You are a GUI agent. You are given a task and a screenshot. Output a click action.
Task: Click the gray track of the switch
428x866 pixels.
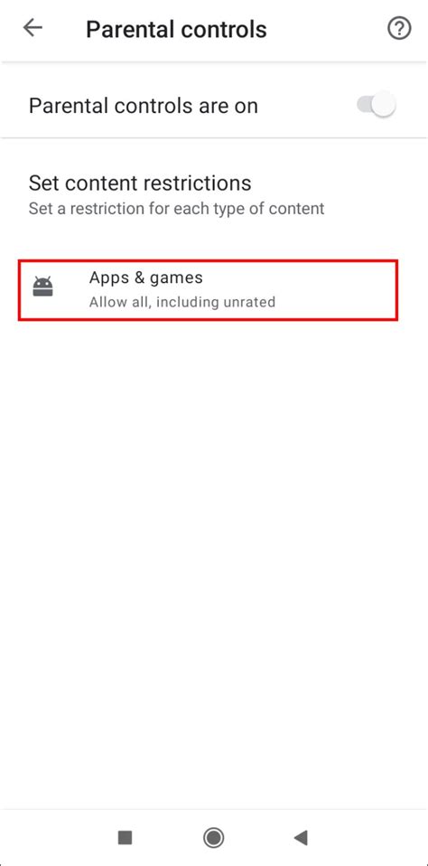point(363,105)
